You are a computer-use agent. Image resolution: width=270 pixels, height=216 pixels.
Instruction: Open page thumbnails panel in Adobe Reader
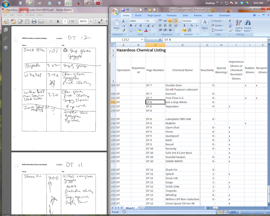coord(6,30)
